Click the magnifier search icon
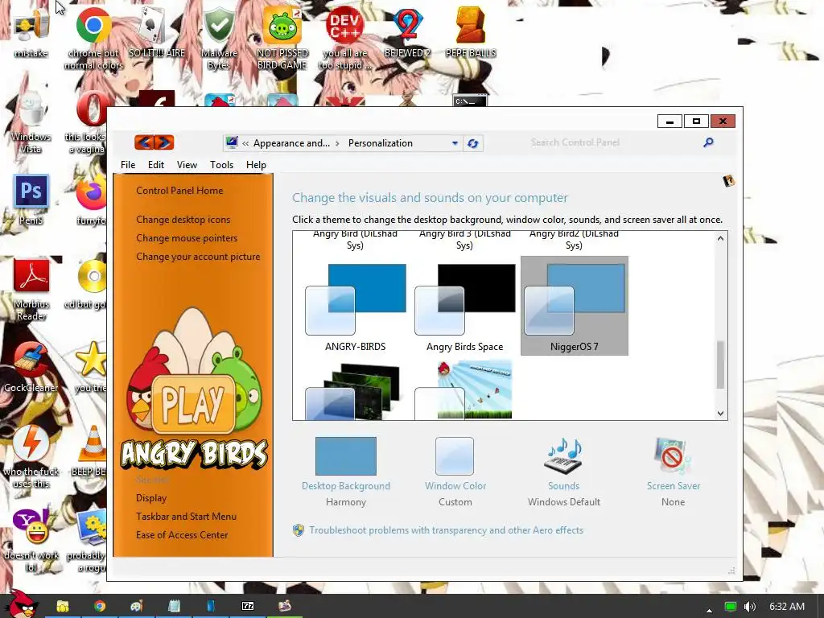This screenshot has width=824, height=618. click(708, 142)
